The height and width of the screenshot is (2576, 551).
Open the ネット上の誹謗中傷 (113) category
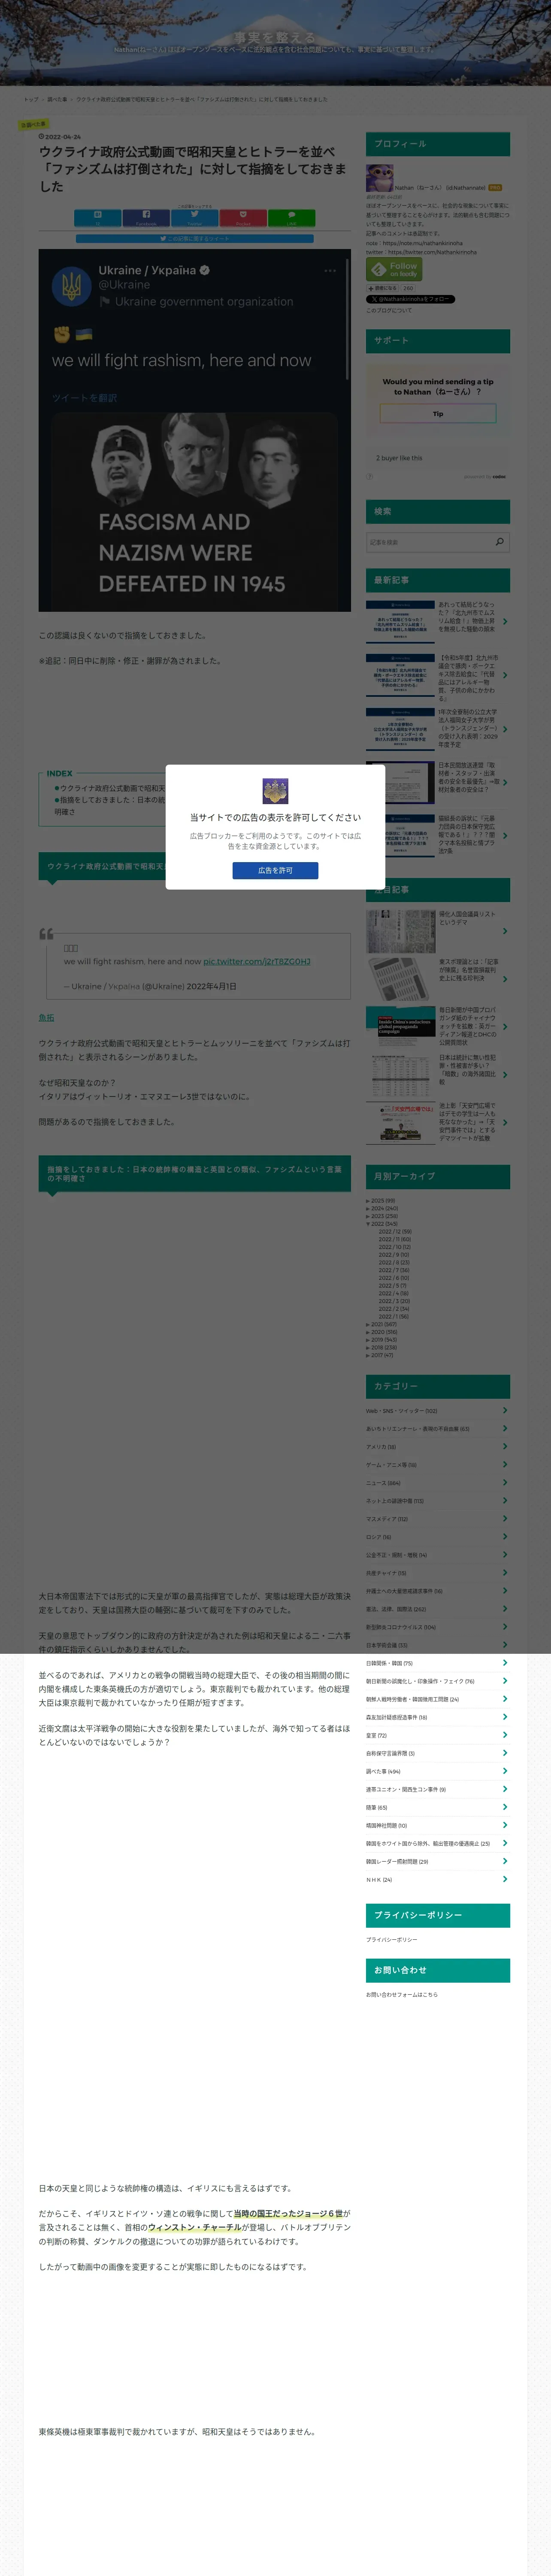tap(395, 1501)
